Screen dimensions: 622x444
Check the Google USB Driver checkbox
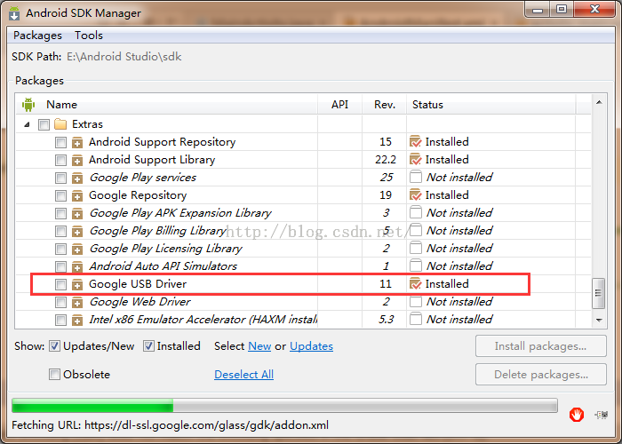pyautogui.click(x=60, y=284)
